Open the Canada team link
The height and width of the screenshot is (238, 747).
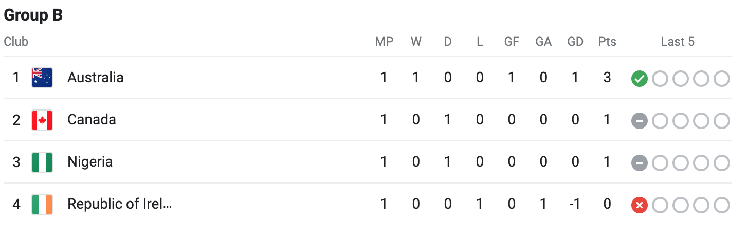92,120
